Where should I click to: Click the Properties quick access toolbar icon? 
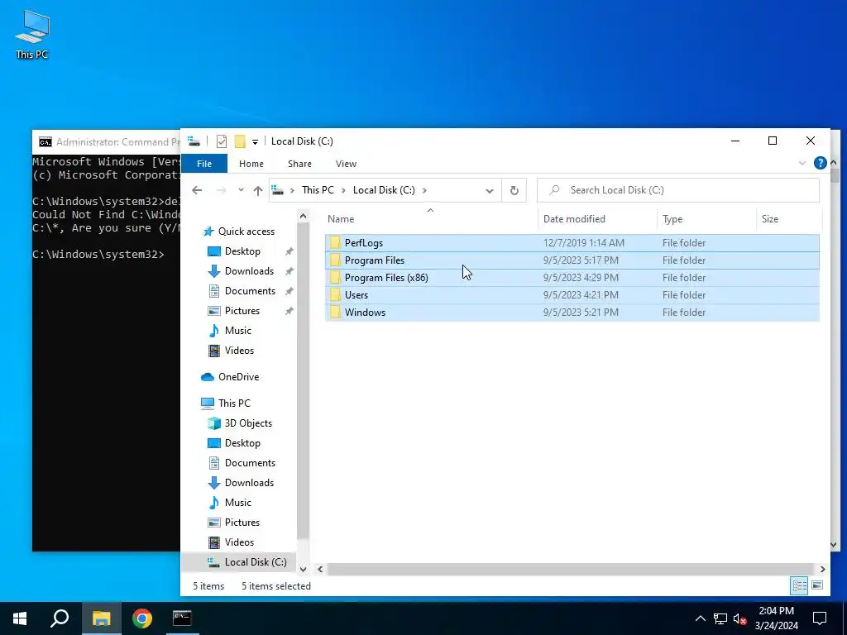point(222,141)
